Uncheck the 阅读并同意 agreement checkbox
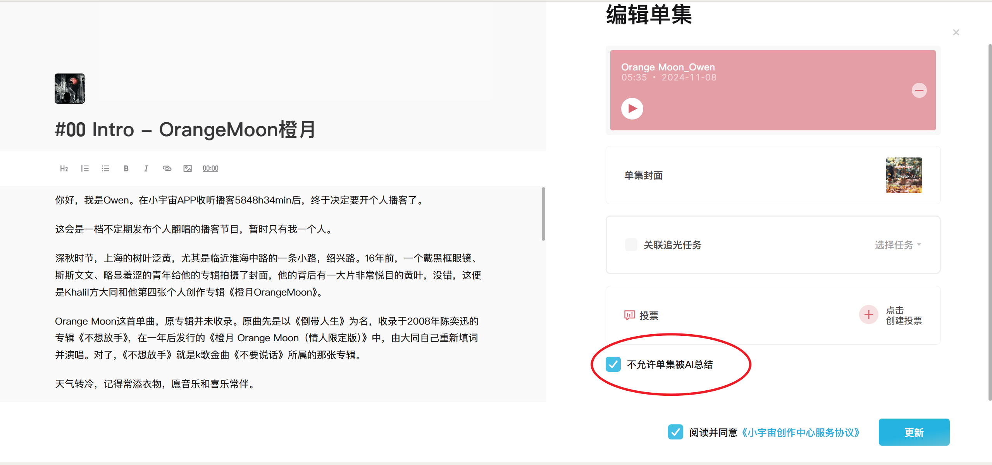The image size is (992, 465). click(x=675, y=432)
